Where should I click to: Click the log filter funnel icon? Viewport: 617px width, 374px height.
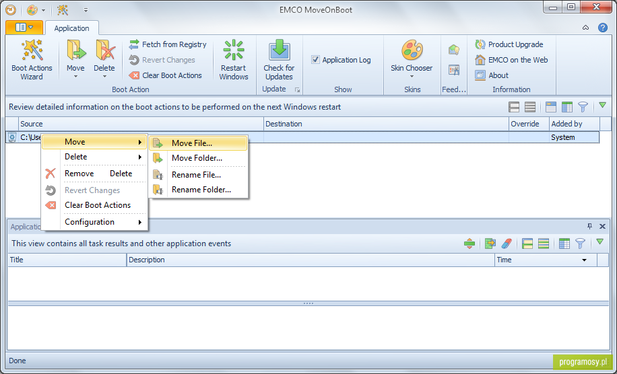(580, 244)
